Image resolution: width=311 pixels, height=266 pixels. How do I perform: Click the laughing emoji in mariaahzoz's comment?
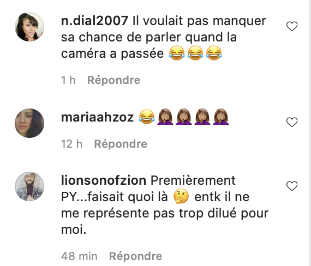[147, 117]
